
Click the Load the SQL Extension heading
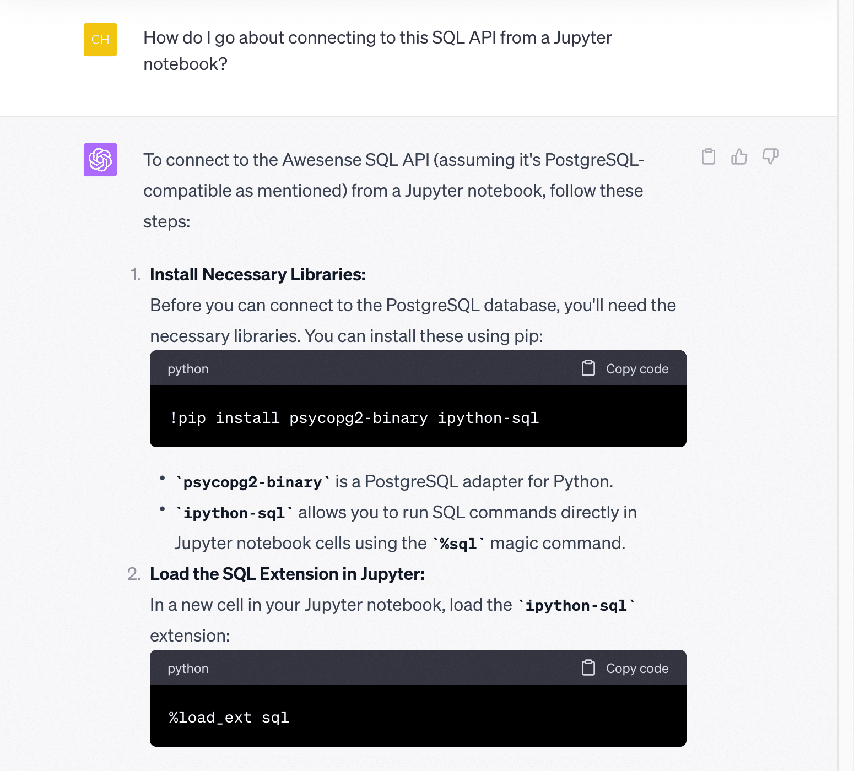[287, 573]
